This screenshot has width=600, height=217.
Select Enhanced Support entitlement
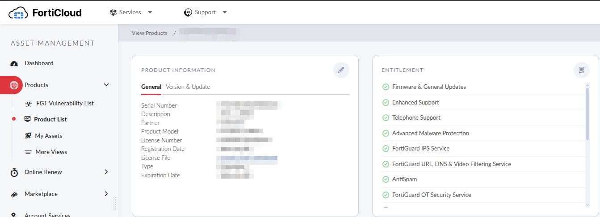click(x=415, y=102)
